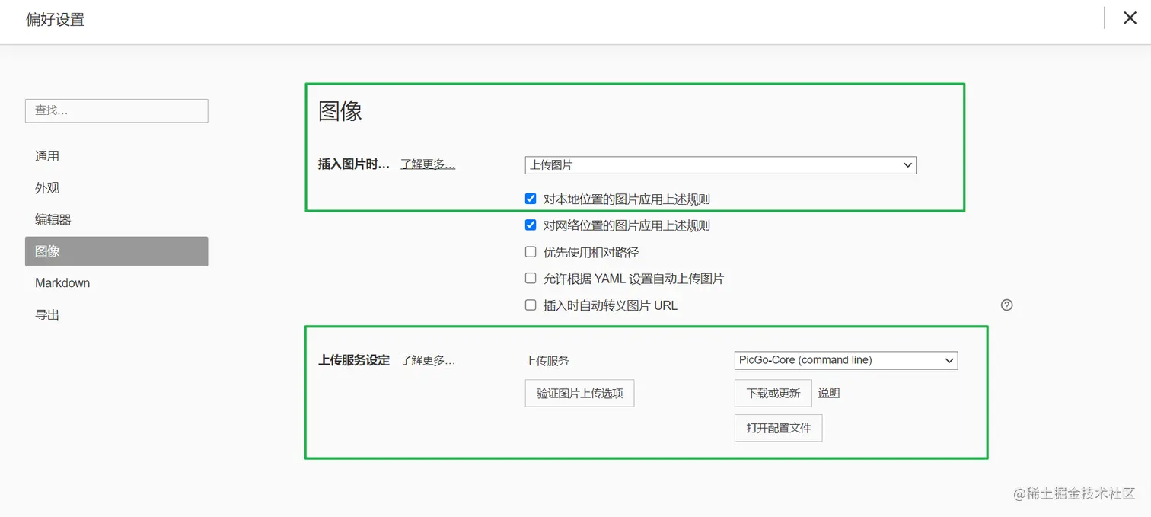Open the PicGo-Core upload service dropdown

click(x=846, y=360)
